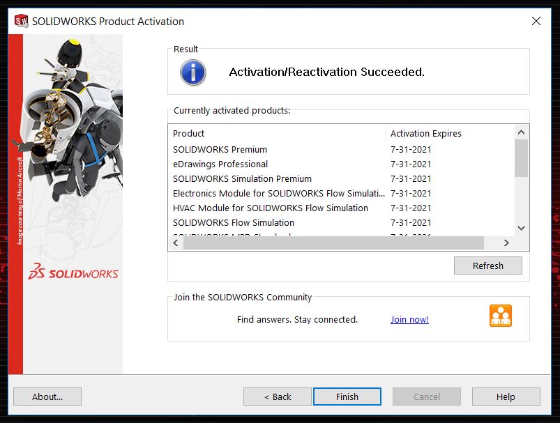This screenshot has width=560, height=423.
Task: Select the SOLIDWORKS Simulation Premium row
Action: (342, 179)
